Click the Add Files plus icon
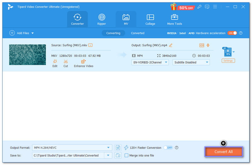The image size is (252, 165). pos(12,33)
